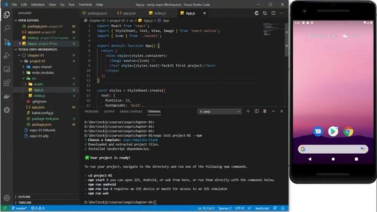Switch to the Output panel tab
377x212 pixels.
coord(109,111)
